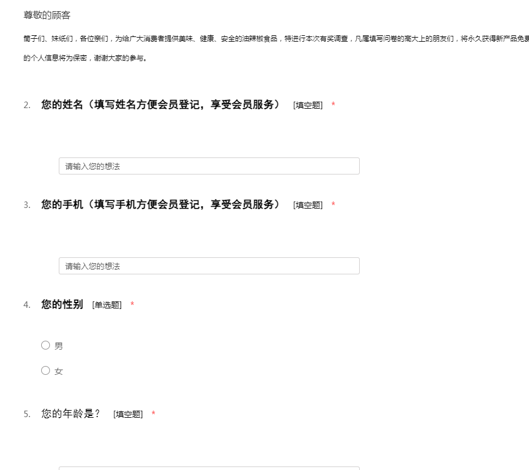Screen dimensions: 529x470
Task: Click the [填空题] tag beside the name question
Action: click(308, 105)
